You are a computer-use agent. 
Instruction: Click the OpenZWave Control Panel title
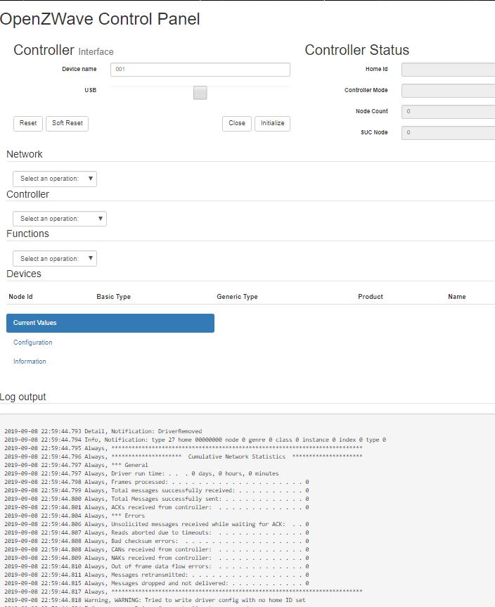(100, 19)
